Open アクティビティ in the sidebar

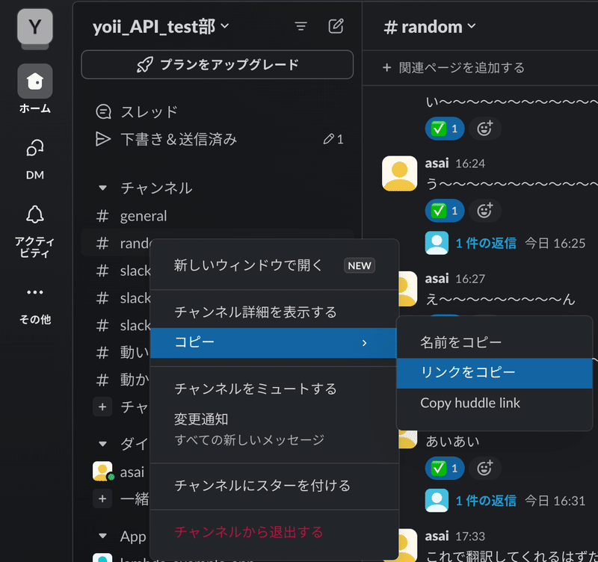pos(34,217)
